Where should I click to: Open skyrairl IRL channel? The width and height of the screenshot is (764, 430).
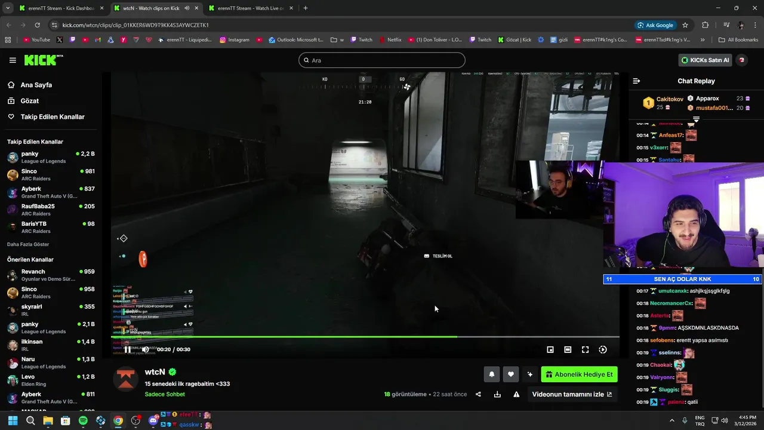(51, 310)
